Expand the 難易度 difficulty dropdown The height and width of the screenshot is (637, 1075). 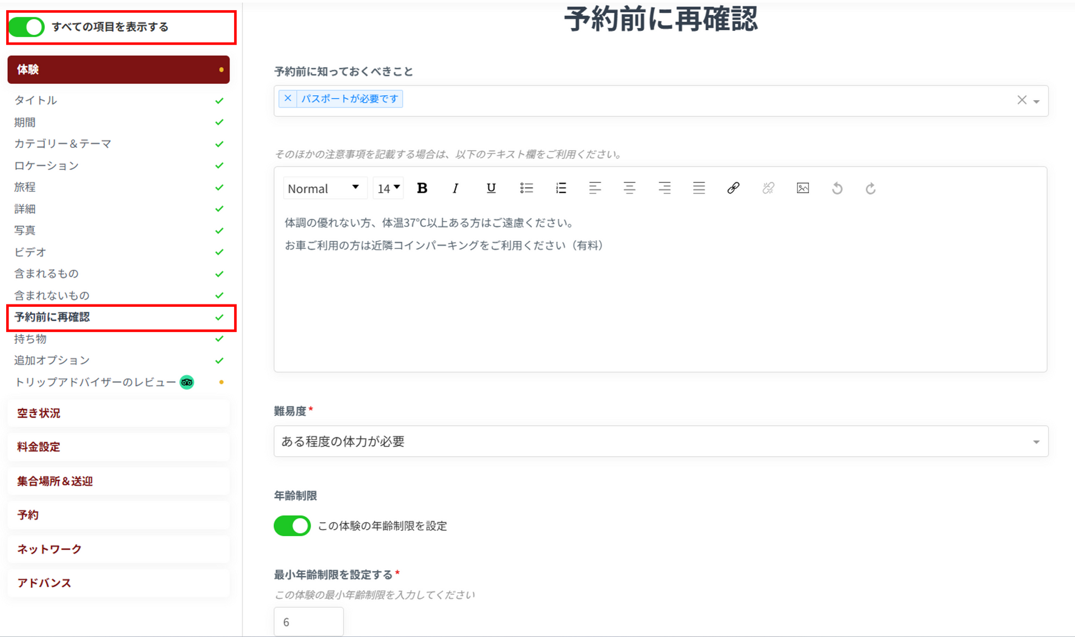point(661,441)
